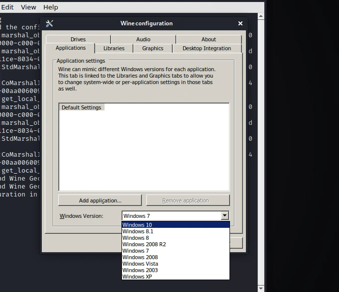
Task: Choose Windows 8.1 from the version list
Action: 138,231
